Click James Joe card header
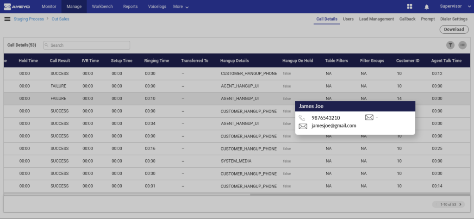The width and height of the screenshot is (474, 219). point(355,106)
